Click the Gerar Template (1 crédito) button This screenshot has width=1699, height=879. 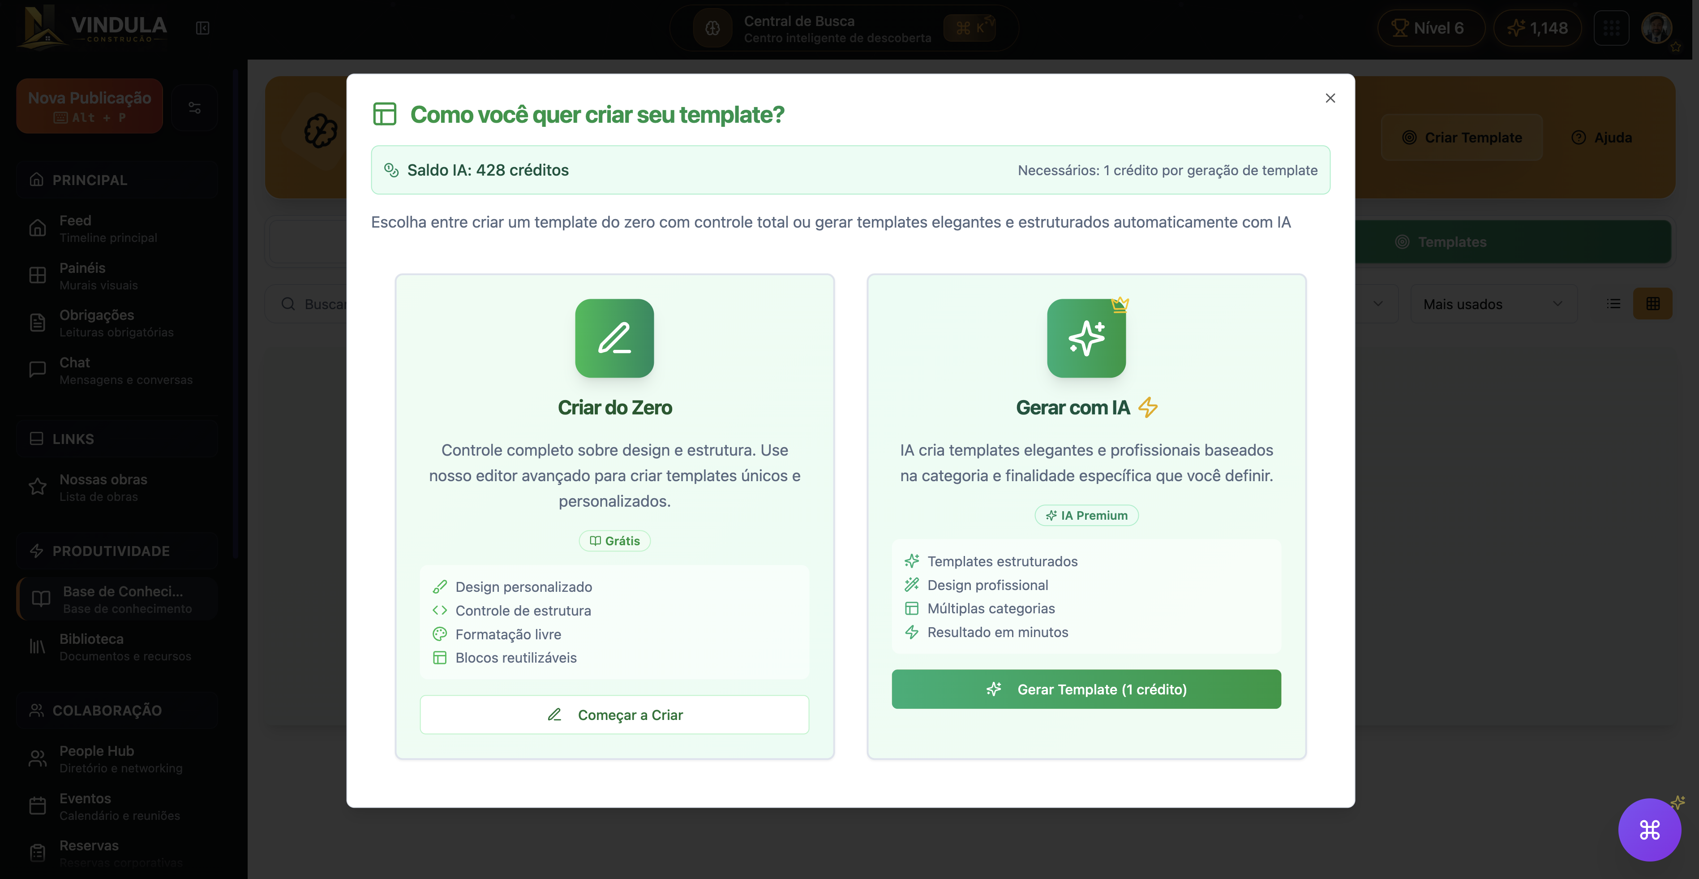pos(1085,689)
